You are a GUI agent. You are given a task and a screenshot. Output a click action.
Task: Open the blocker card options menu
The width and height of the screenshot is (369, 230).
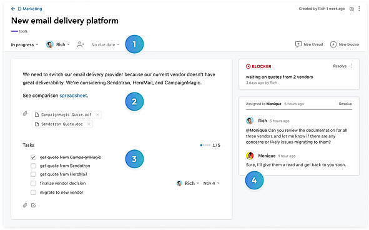(352, 66)
